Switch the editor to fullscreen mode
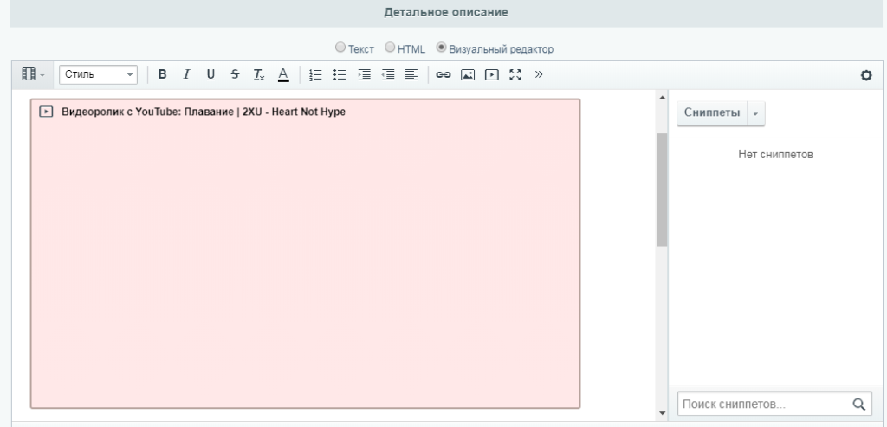The width and height of the screenshot is (887, 427). point(515,75)
